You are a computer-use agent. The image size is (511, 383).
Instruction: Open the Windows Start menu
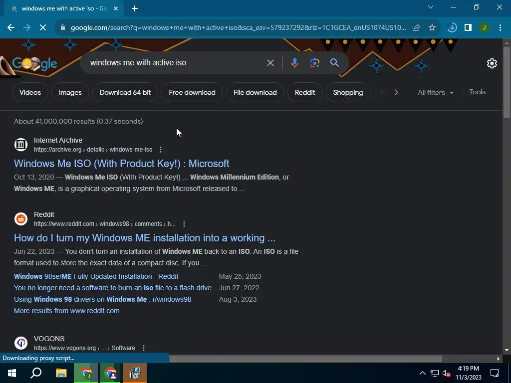point(12,373)
